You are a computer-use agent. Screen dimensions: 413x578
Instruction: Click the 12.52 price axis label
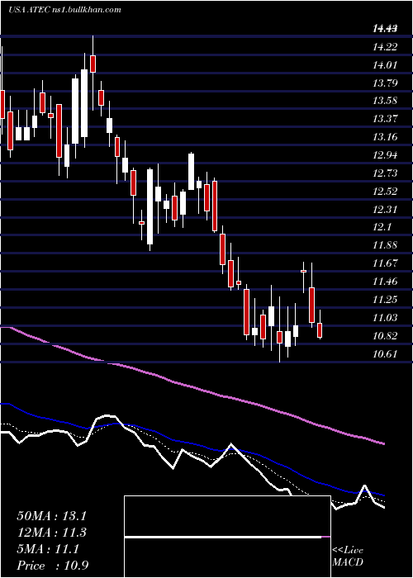click(385, 192)
